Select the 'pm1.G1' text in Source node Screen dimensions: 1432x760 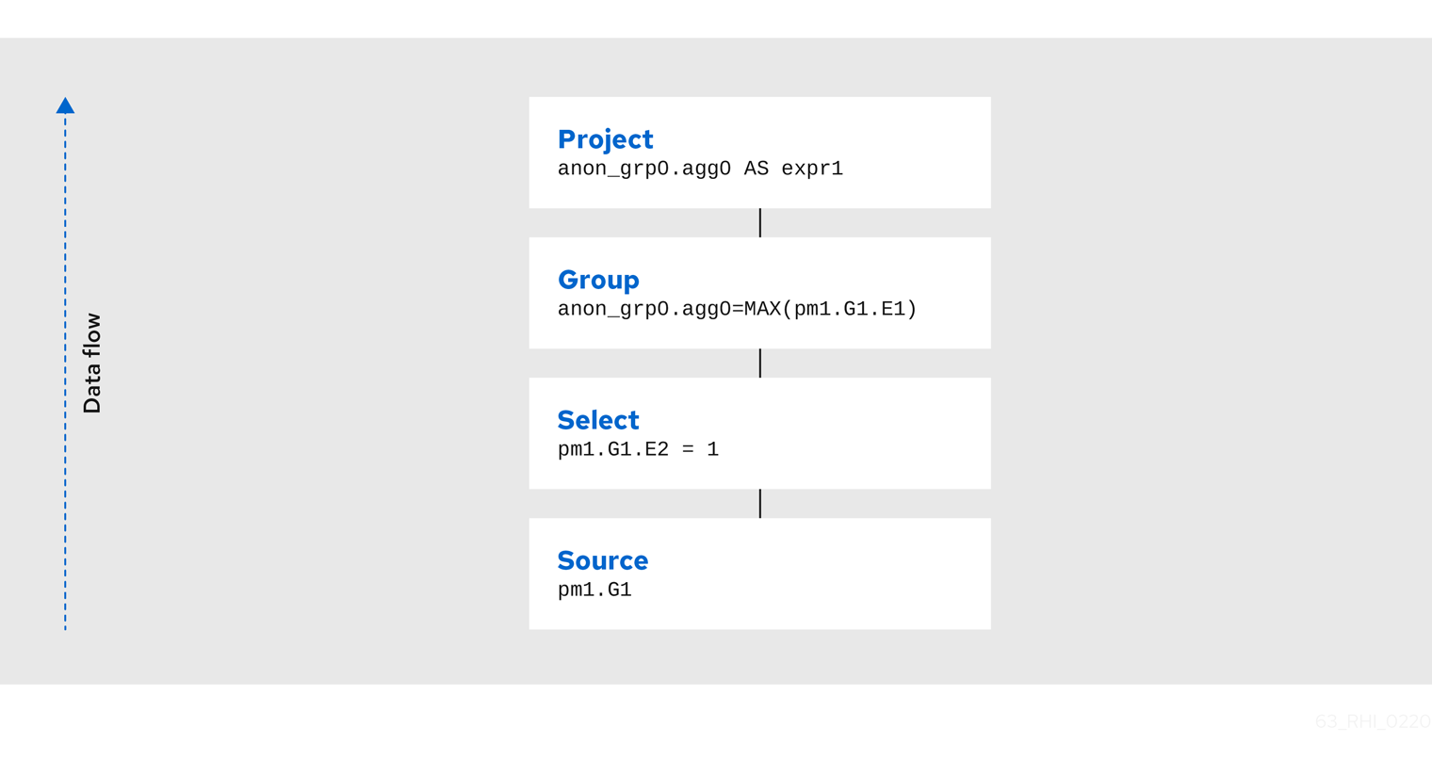coord(594,590)
